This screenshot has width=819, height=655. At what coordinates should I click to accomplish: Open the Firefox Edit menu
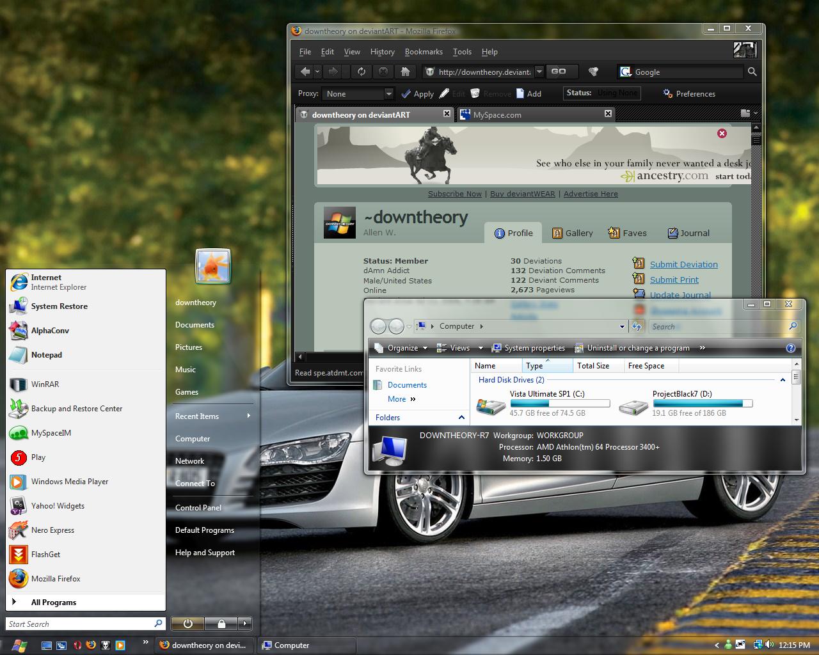click(328, 52)
